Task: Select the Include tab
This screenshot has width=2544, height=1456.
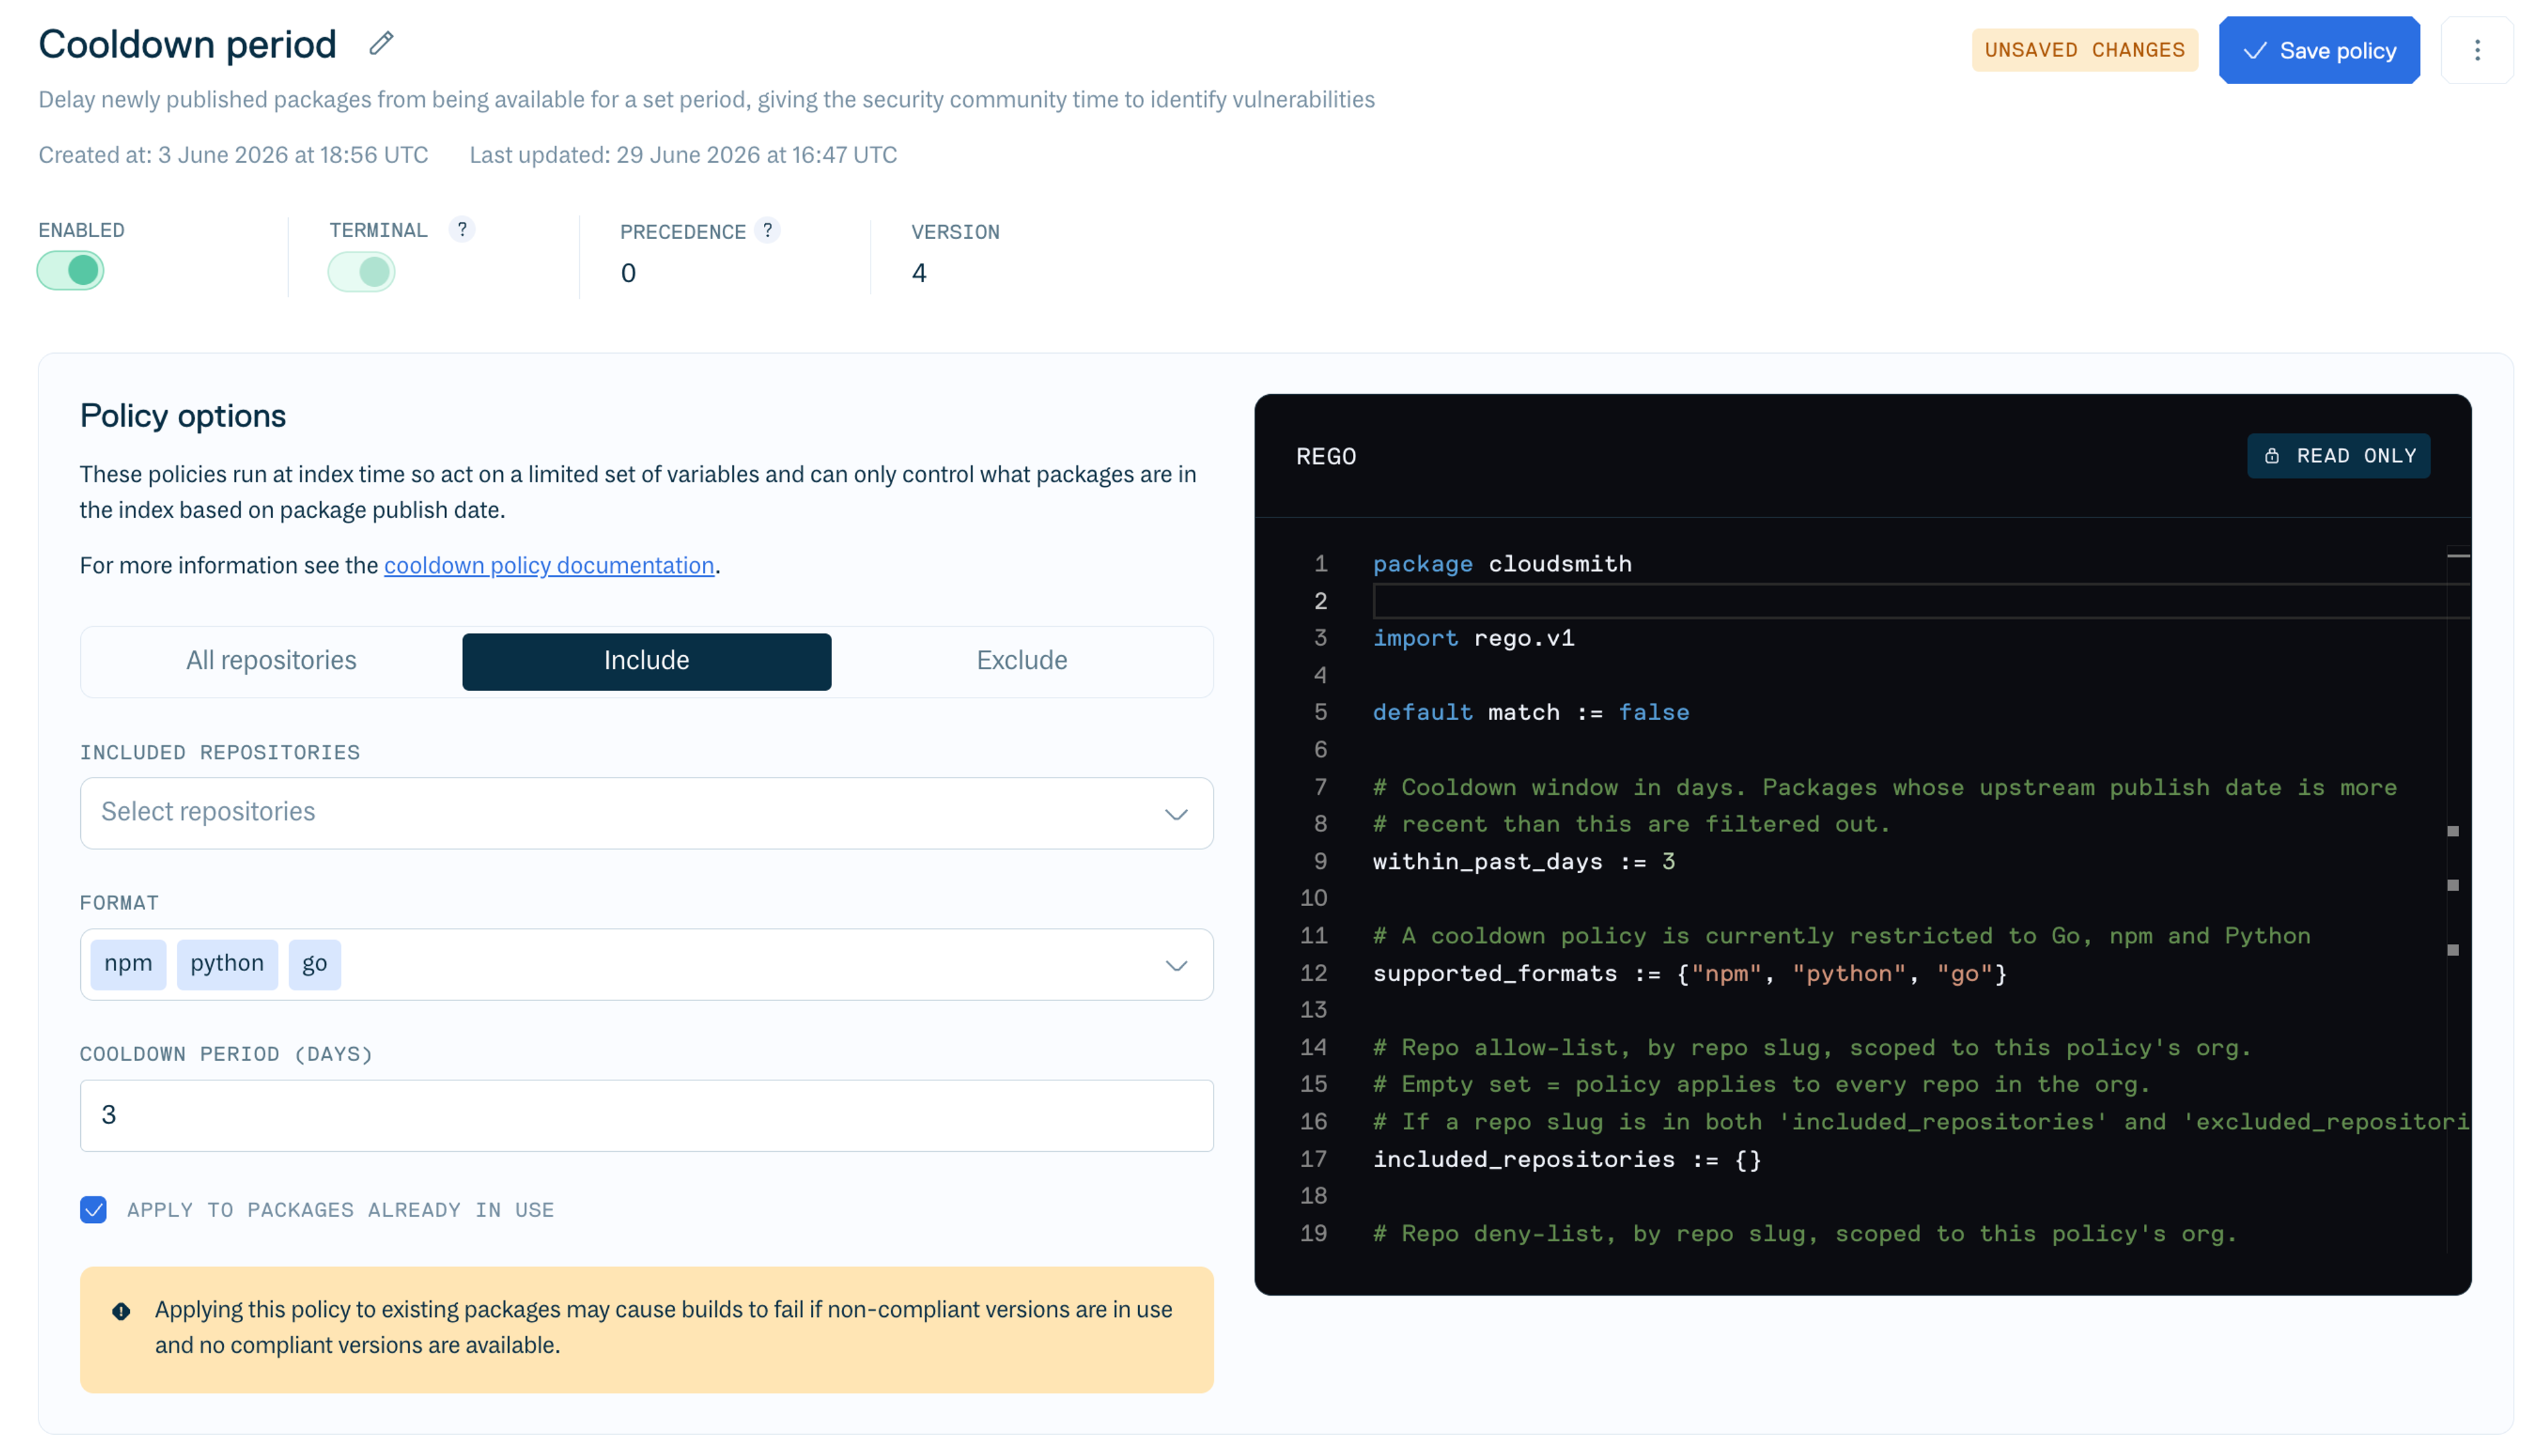Action: 646,660
